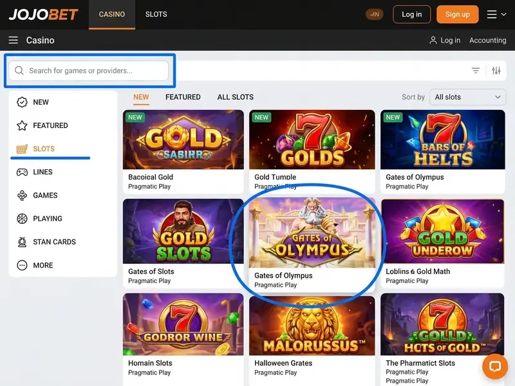Viewport: 515px width, 386px height.
Task: Click the NEW badge on Gold Sabihr
Action: click(x=135, y=117)
